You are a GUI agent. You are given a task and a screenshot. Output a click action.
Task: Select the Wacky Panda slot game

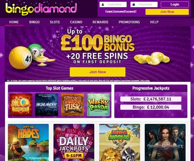pyautogui.click(x=98, y=105)
